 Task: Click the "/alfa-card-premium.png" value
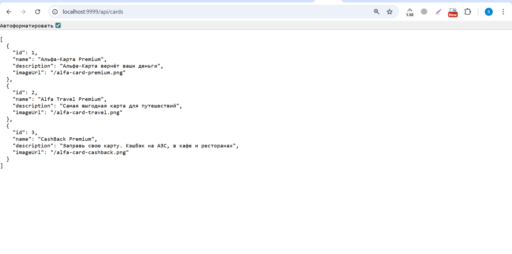point(88,73)
